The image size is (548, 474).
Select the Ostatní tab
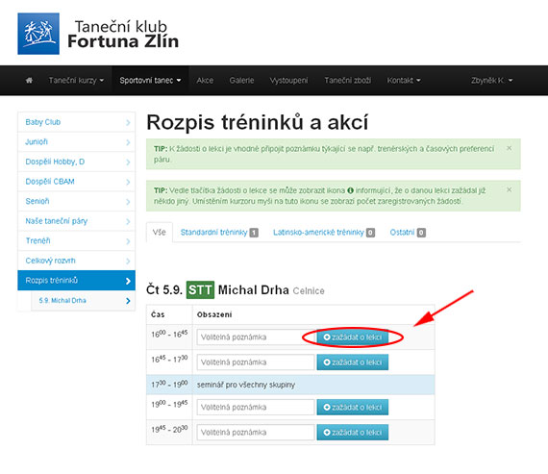pos(408,233)
